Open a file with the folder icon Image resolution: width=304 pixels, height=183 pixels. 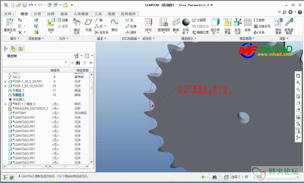19,5
